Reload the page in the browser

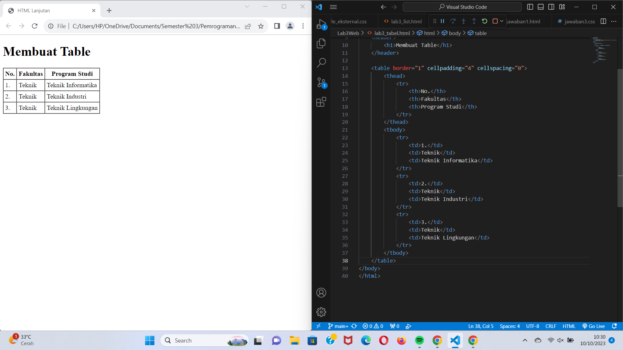(35, 26)
